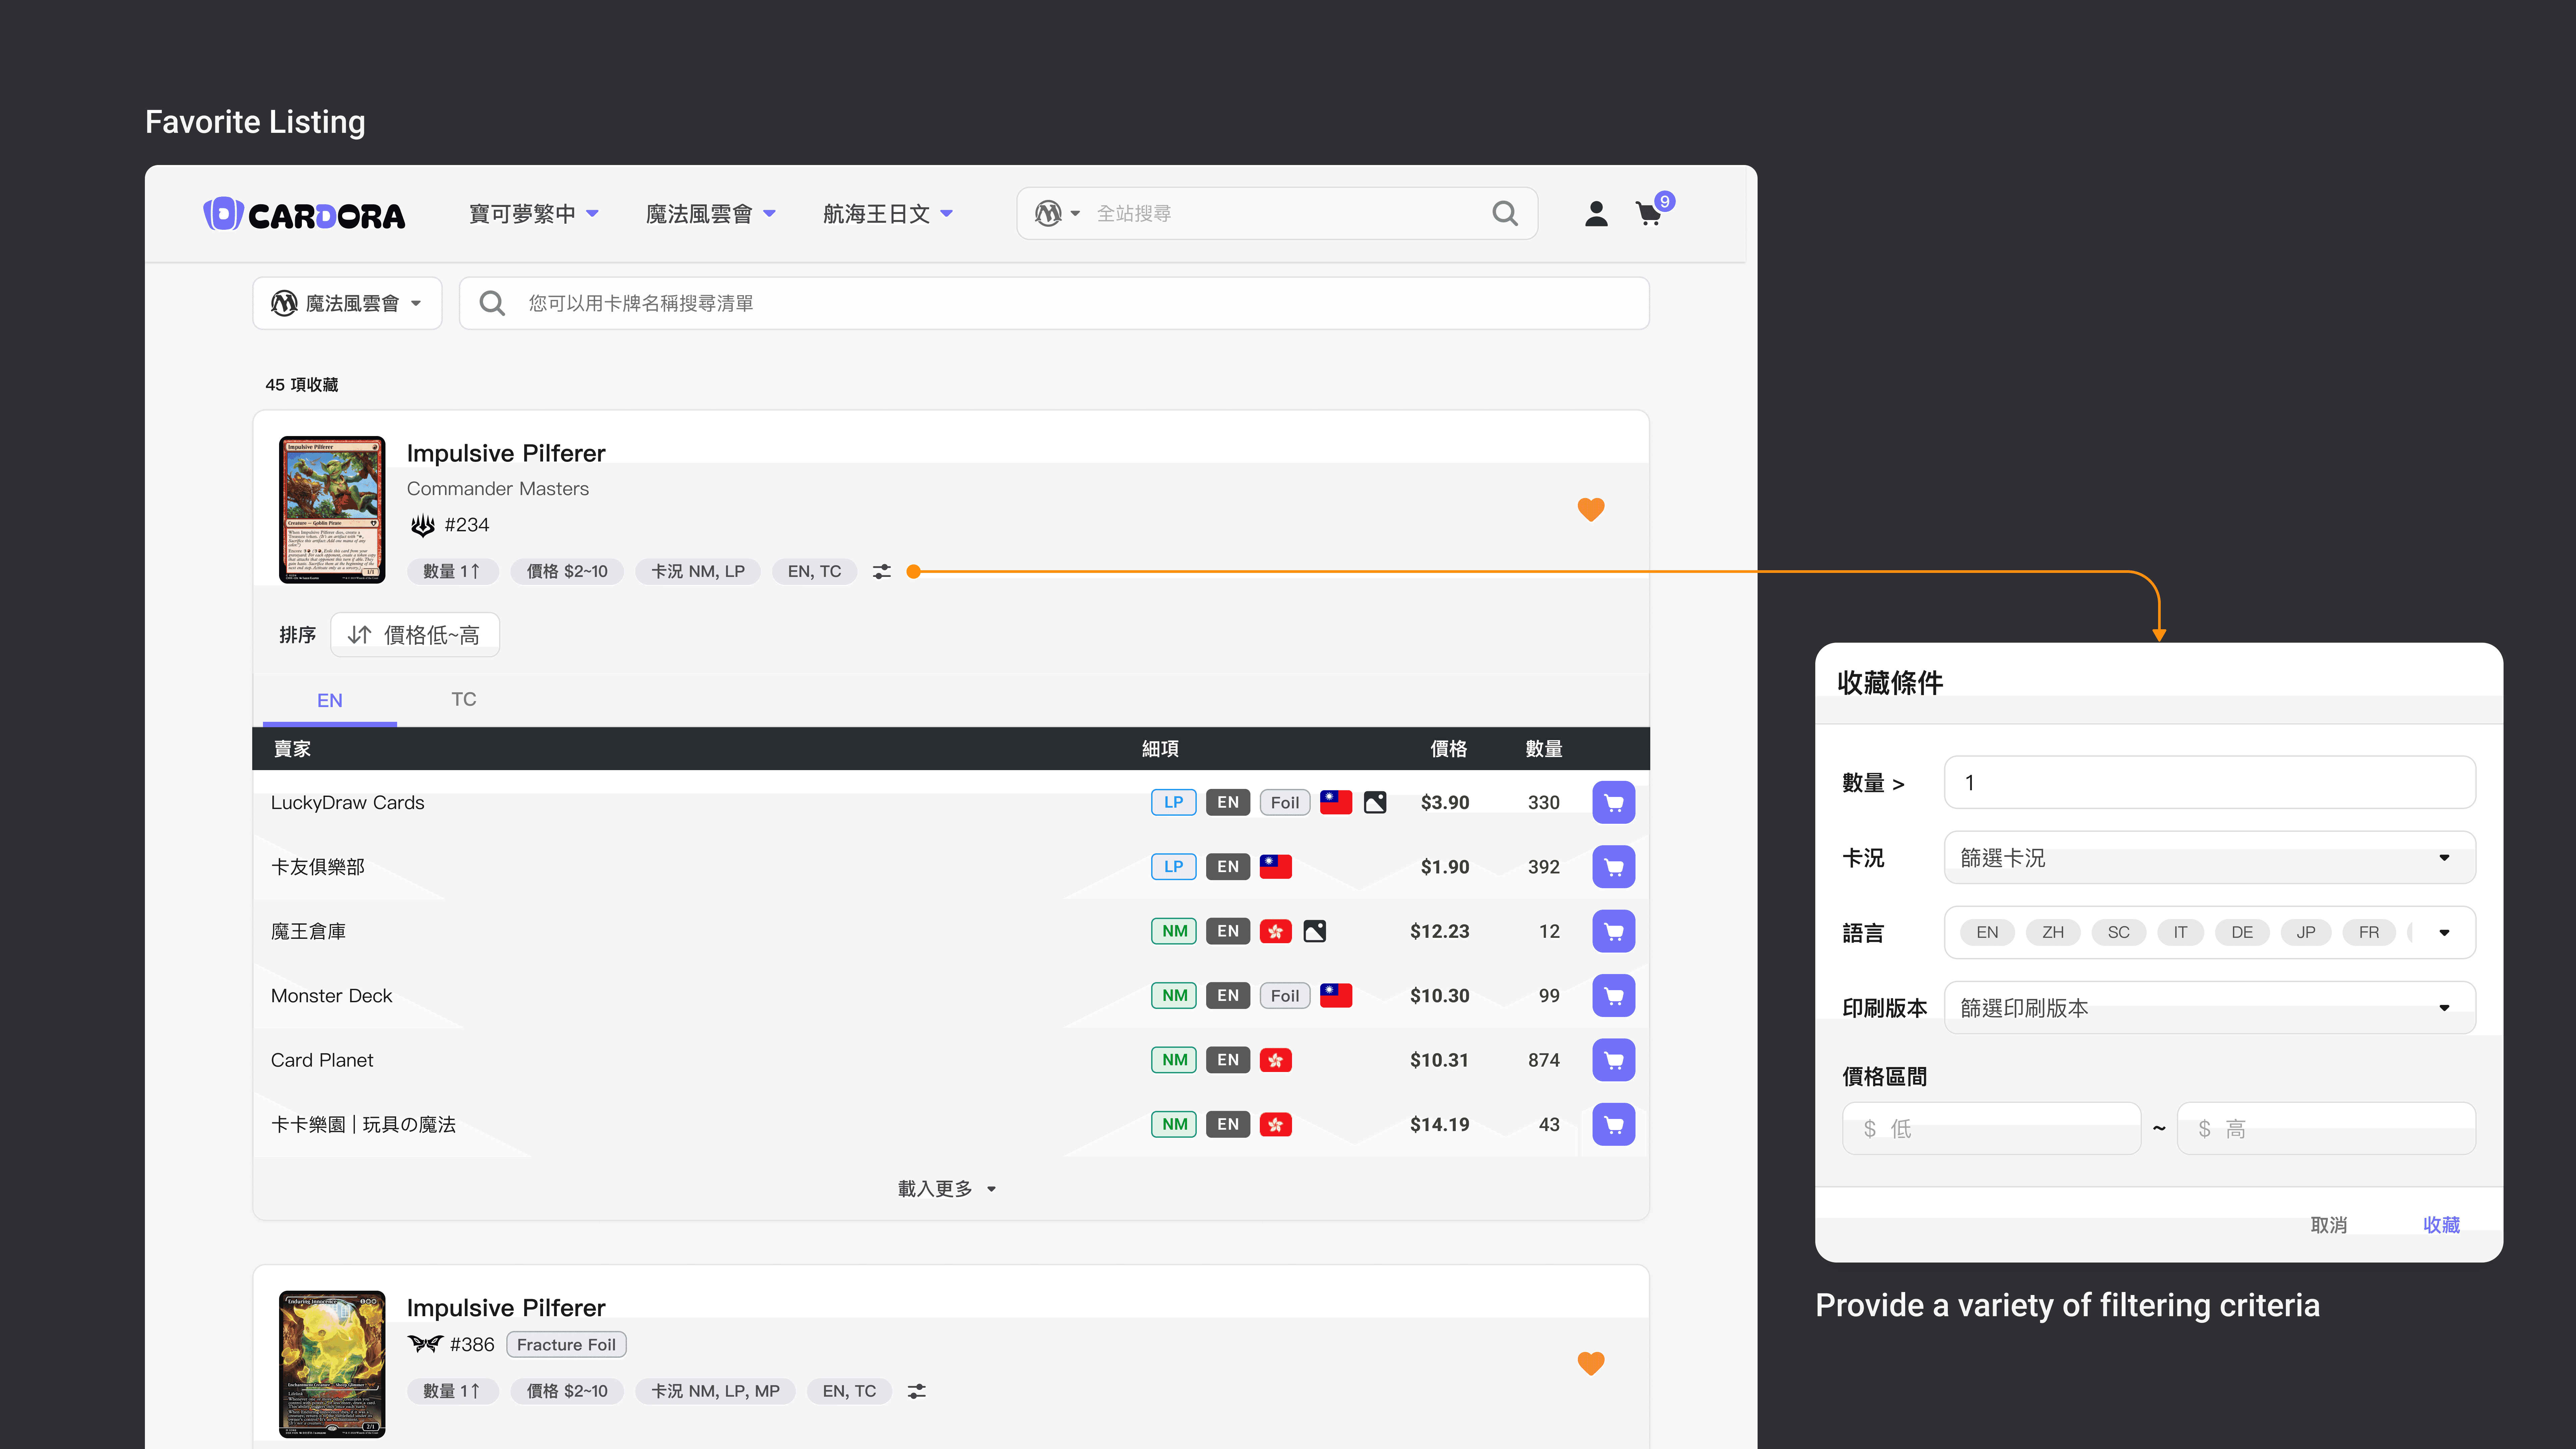Select the FR language chip

pyautogui.click(x=2369, y=932)
